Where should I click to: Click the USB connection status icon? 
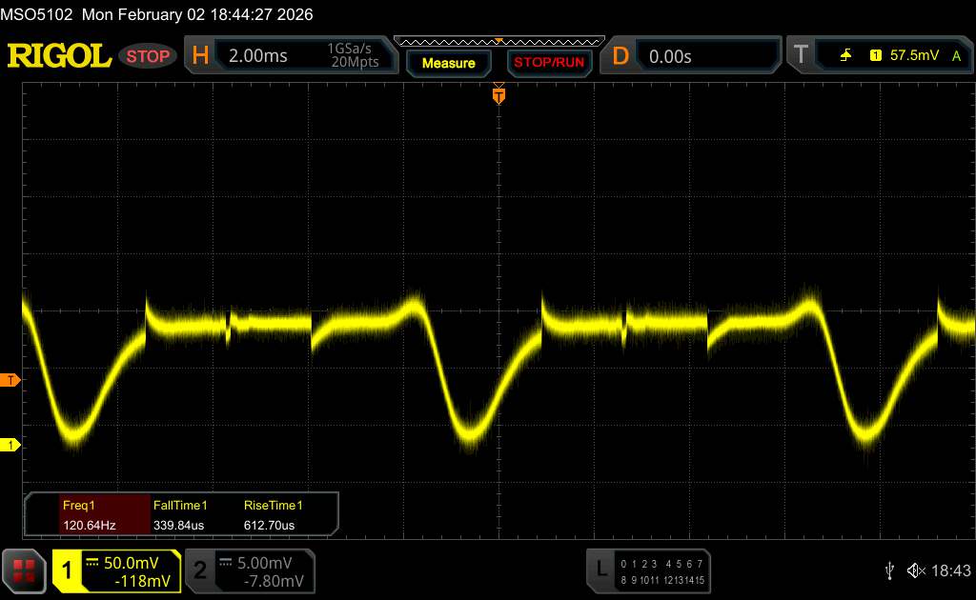click(x=889, y=570)
